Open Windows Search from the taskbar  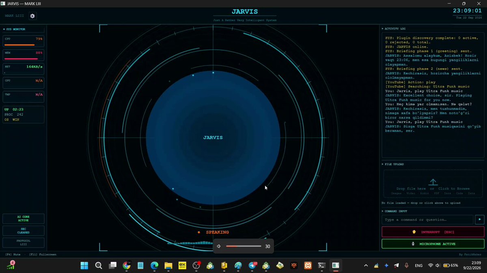(98, 266)
